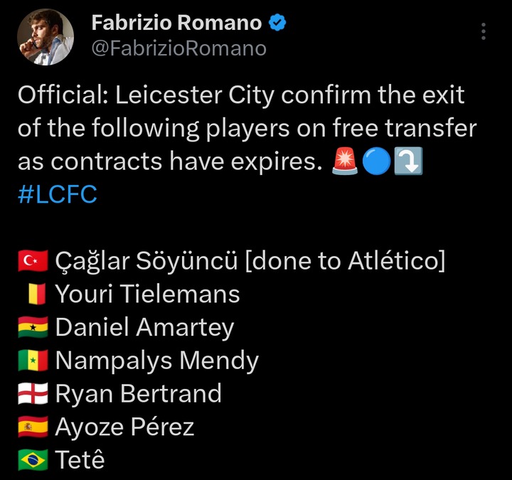The height and width of the screenshot is (480, 512).
Task: Click the Ayoze Pérez name
Action: click(x=124, y=427)
